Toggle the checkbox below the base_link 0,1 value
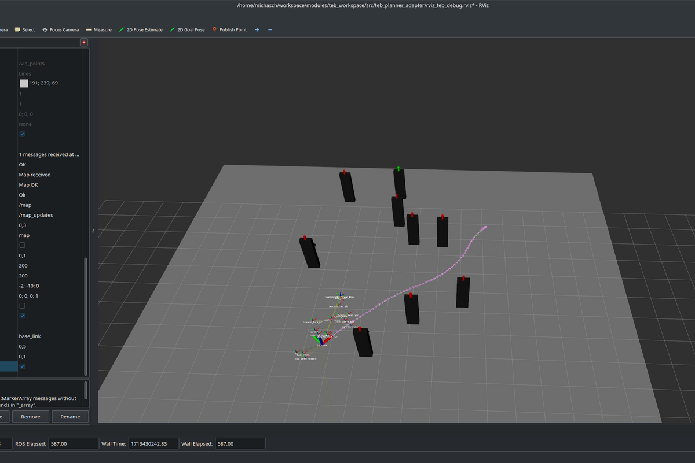The height and width of the screenshot is (463, 695). coord(23,366)
